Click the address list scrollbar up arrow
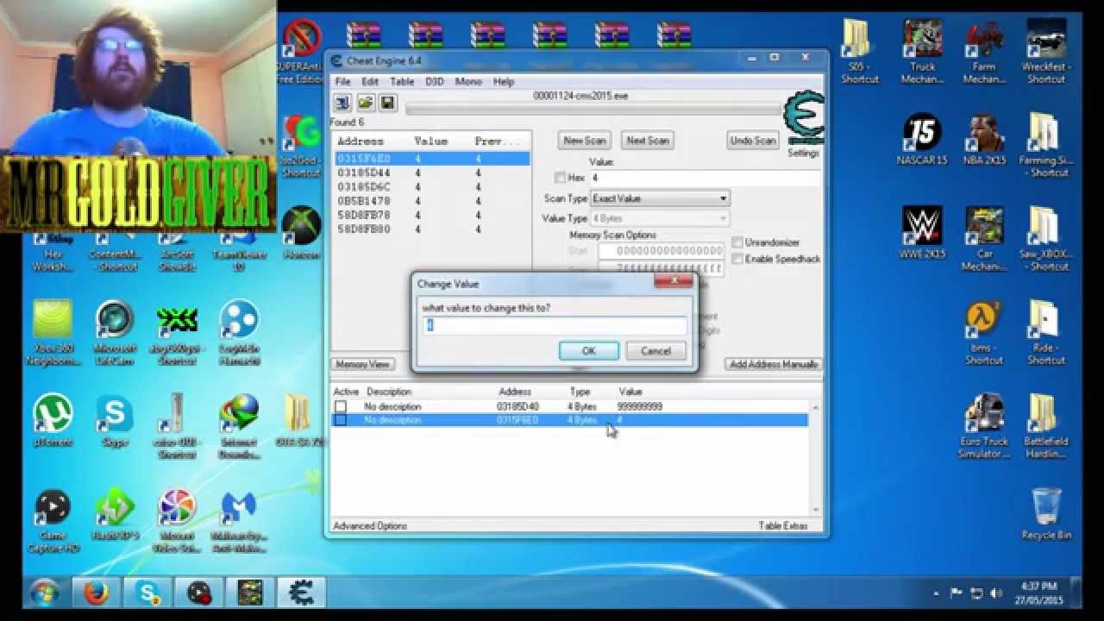This screenshot has width=1104, height=621. tap(815, 407)
